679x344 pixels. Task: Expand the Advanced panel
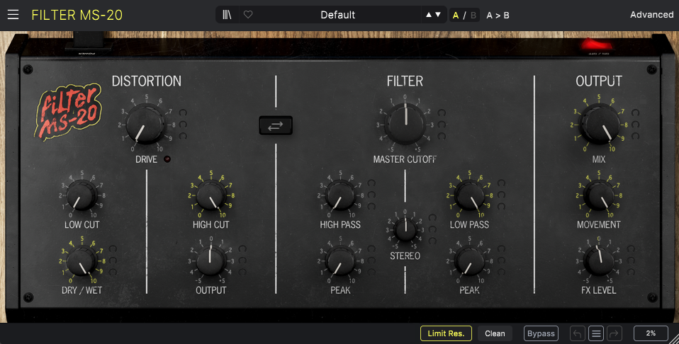coord(652,15)
